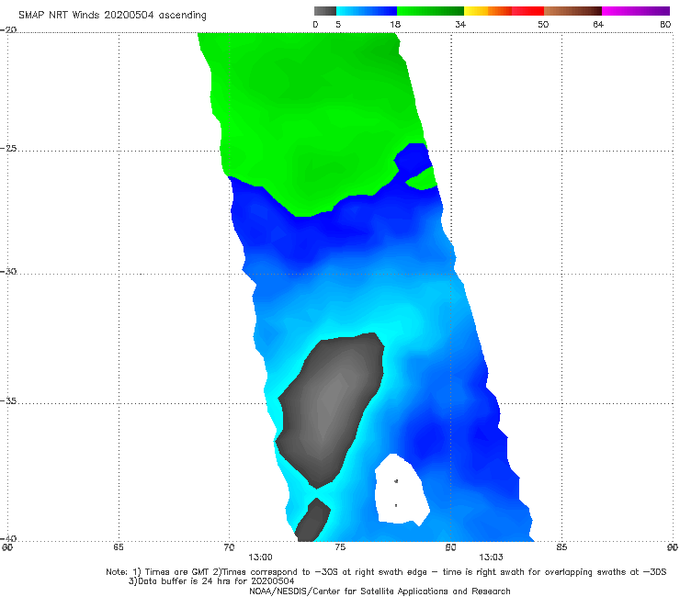
Task: Click the "50" label under the color bar
Action: (543, 25)
